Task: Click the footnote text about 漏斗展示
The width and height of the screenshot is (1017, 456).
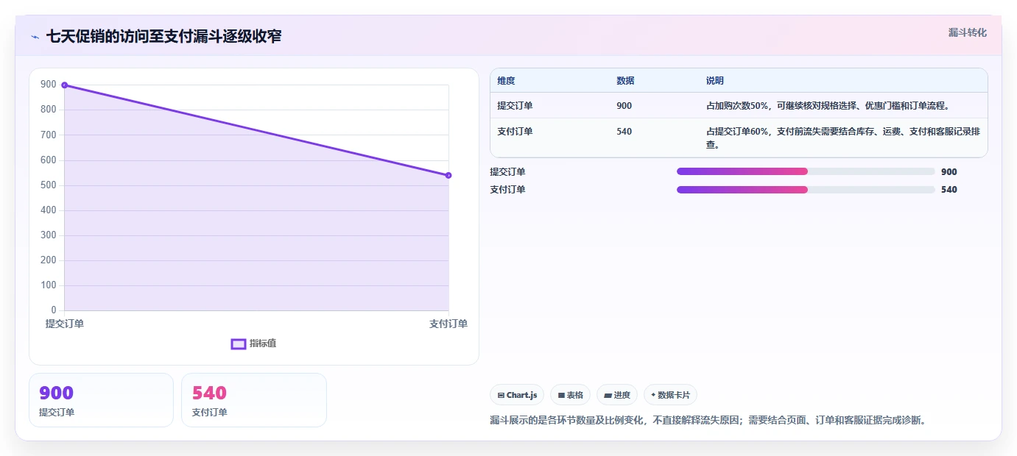Action: [x=708, y=421]
